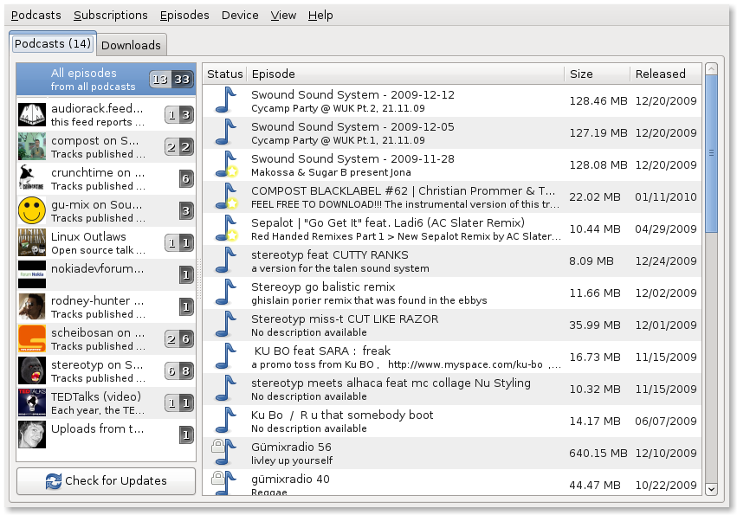Screen dimensions: 737x515
Task: Click the 04/29/2009 release date cell
Action: click(666, 229)
